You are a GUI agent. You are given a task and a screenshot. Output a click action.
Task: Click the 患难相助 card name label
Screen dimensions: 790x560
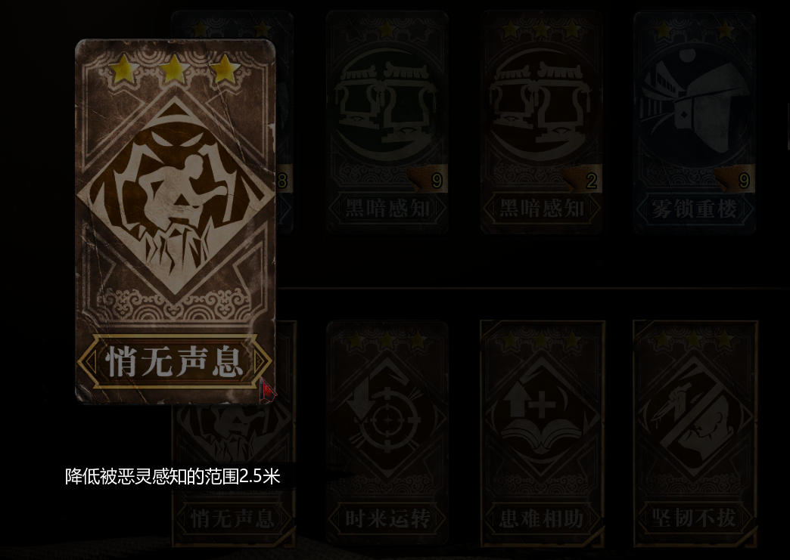pos(542,518)
